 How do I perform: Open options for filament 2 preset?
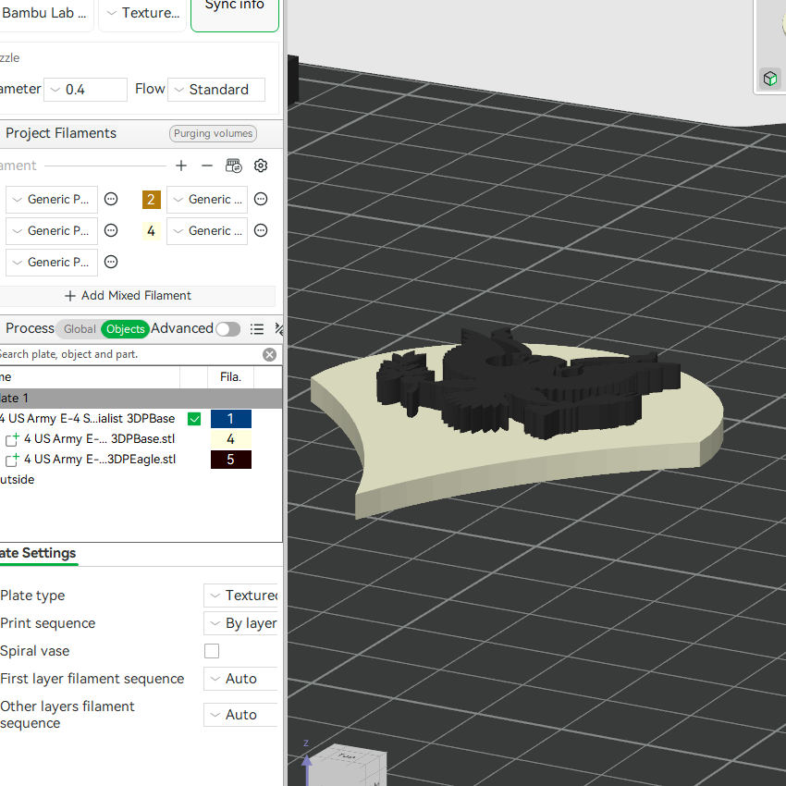coord(261,199)
